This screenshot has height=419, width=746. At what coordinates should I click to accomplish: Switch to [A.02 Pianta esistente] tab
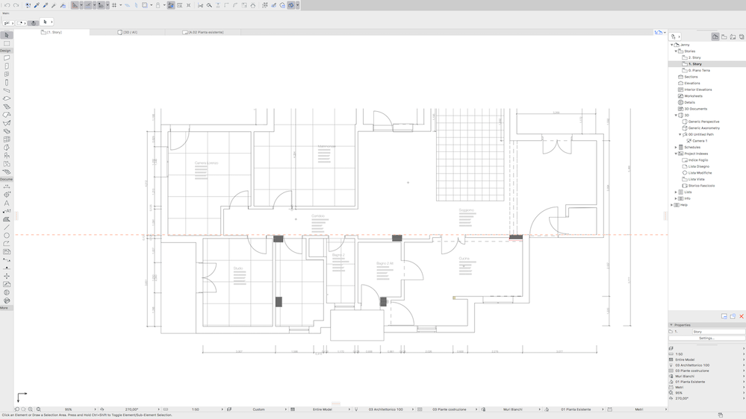click(203, 32)
